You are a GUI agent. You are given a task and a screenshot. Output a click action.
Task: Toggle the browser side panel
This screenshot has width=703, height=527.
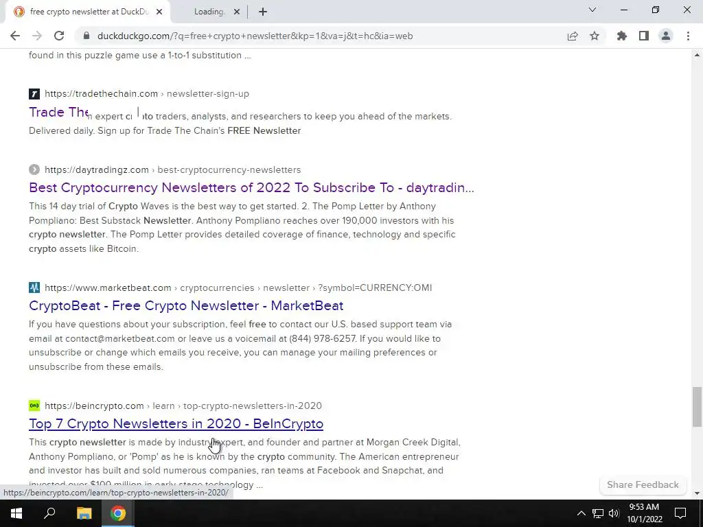pos(644,36)
